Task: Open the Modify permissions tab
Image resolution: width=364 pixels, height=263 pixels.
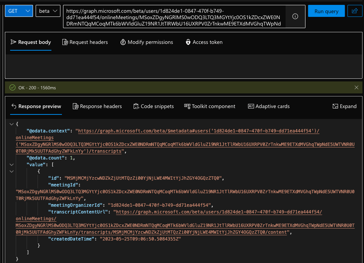Action: (x=146, y=42)
